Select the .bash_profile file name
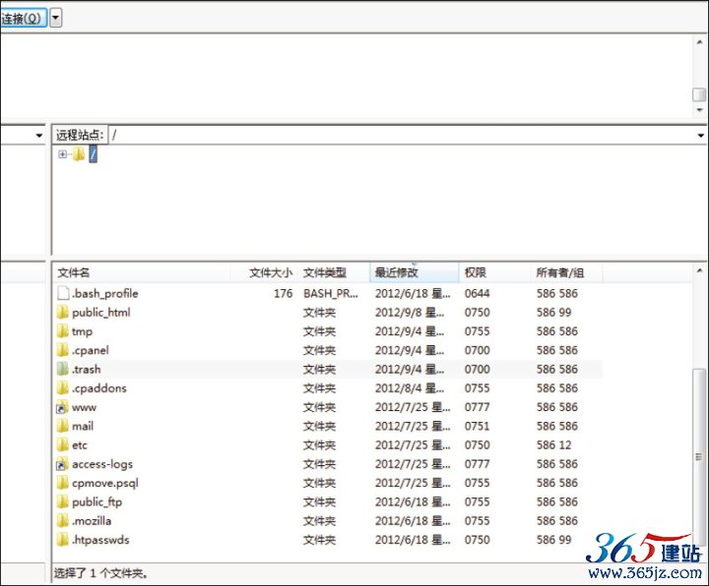This screenshot has height=586, width=709. click(105, 293)
